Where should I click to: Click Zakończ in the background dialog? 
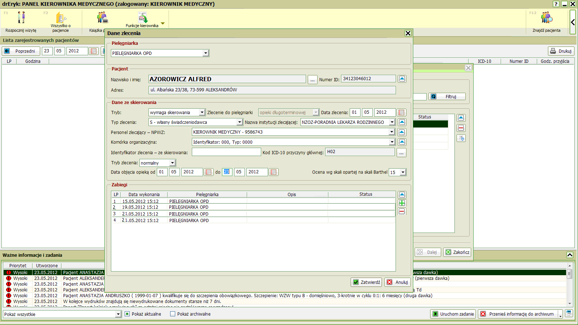[x=457, y=252]
